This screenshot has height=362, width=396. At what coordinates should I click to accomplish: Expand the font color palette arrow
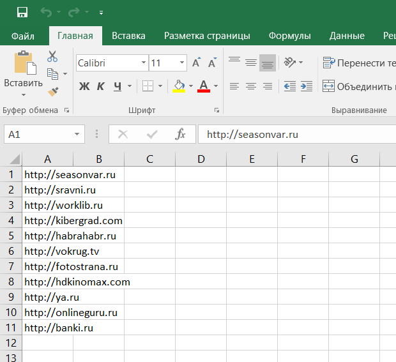pos(216,86)
